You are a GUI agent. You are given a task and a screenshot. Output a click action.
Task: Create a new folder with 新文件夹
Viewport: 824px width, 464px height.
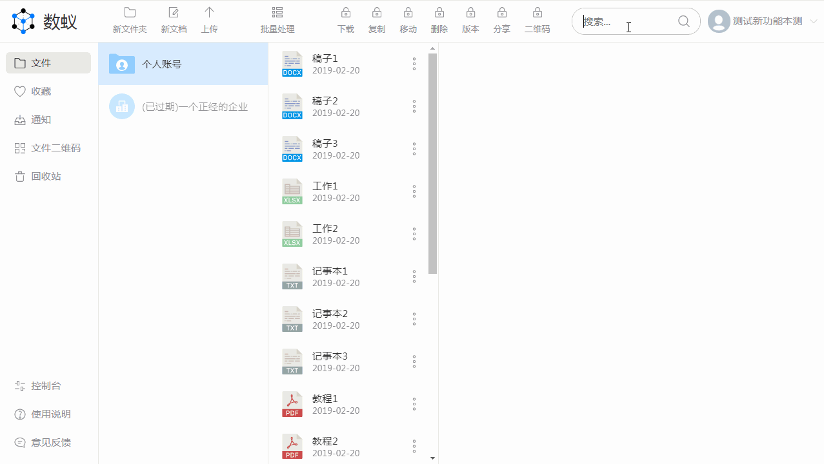tap(130, 21)
